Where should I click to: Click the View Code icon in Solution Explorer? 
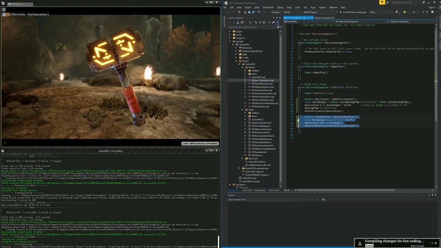pos(269,22)
